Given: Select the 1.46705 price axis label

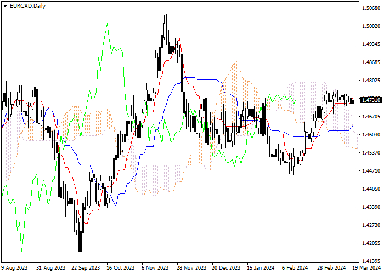Looking at the screenshot, I should point(371,117).
